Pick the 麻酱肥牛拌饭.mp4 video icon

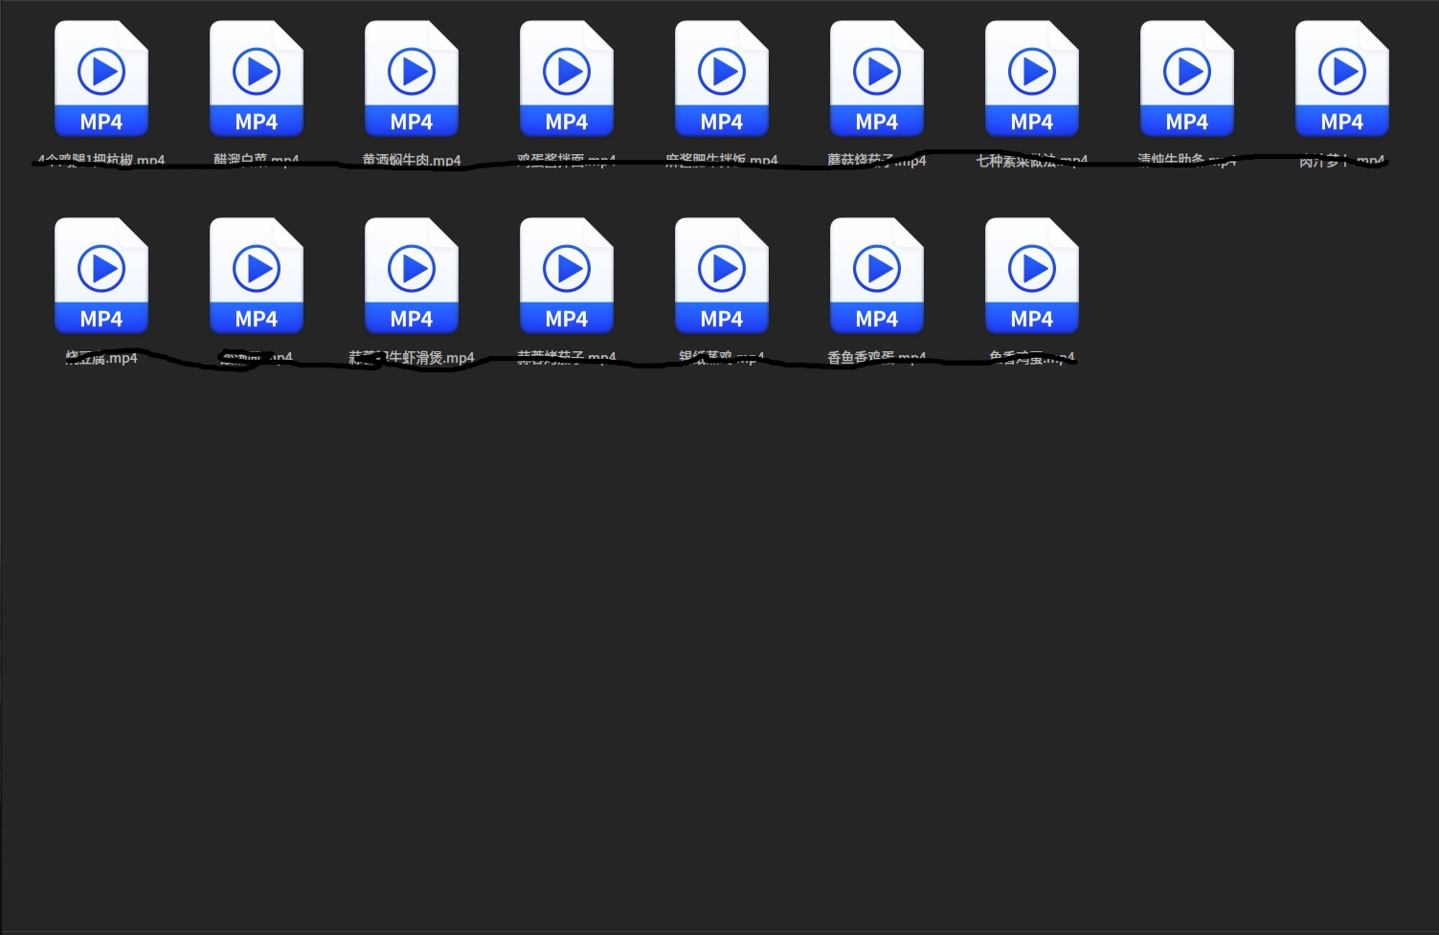click(x=722, y=78)
